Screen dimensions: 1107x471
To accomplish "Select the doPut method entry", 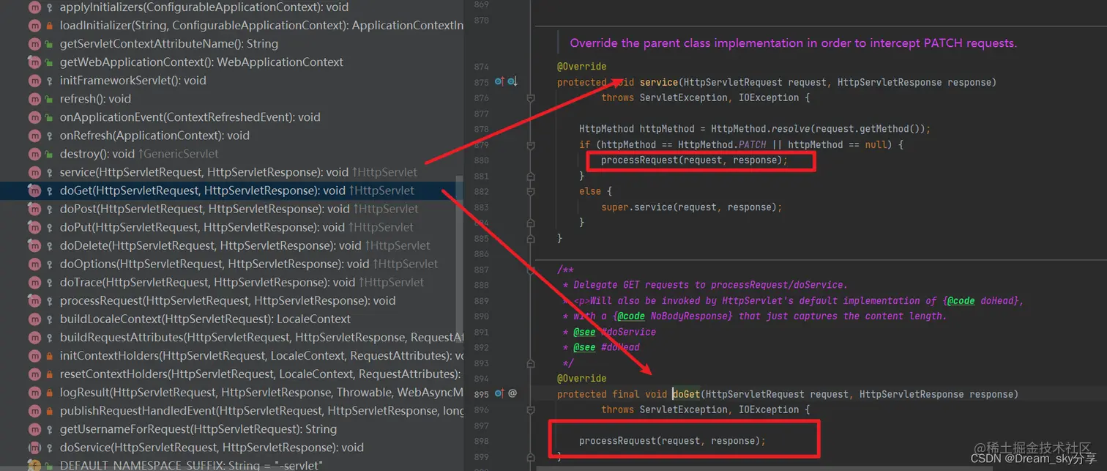I will [236, 227].
